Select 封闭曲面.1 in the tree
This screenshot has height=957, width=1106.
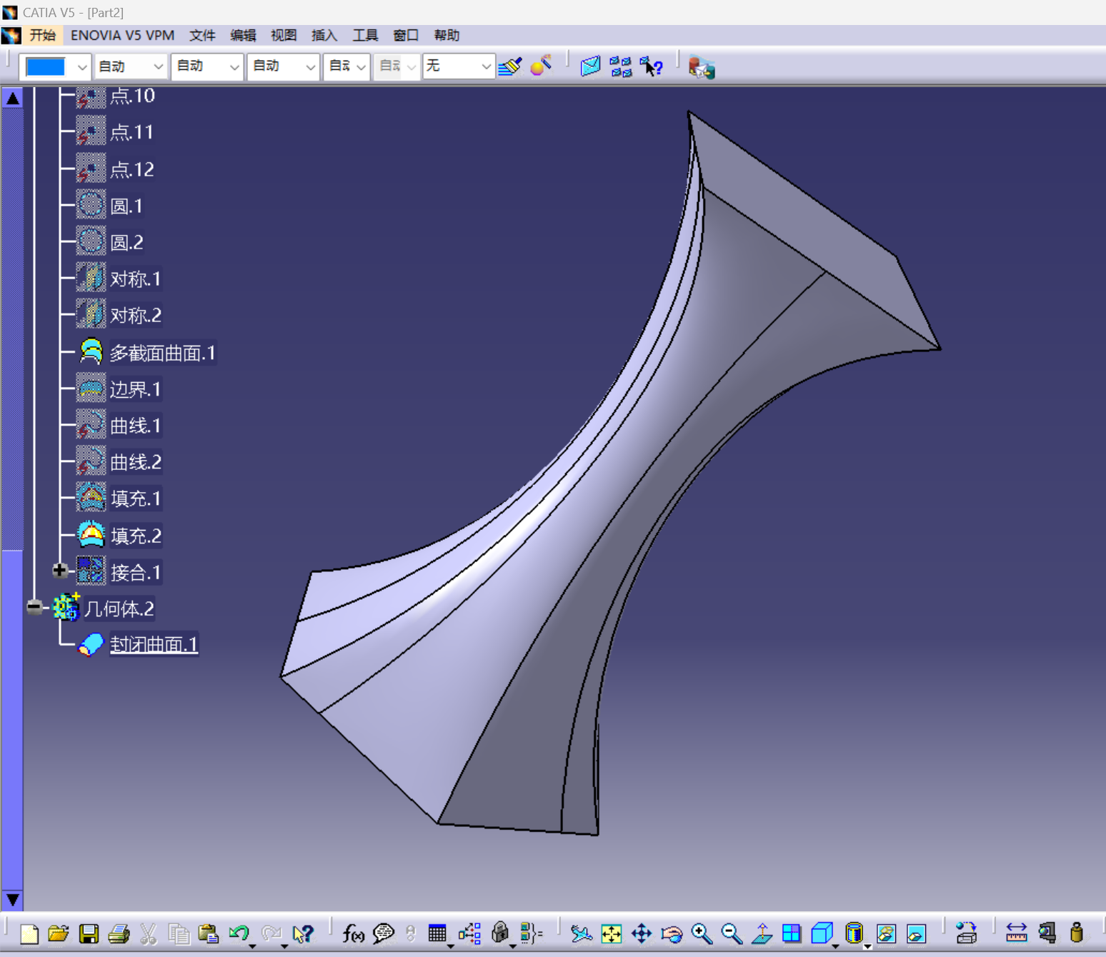[x=154, y=644]
